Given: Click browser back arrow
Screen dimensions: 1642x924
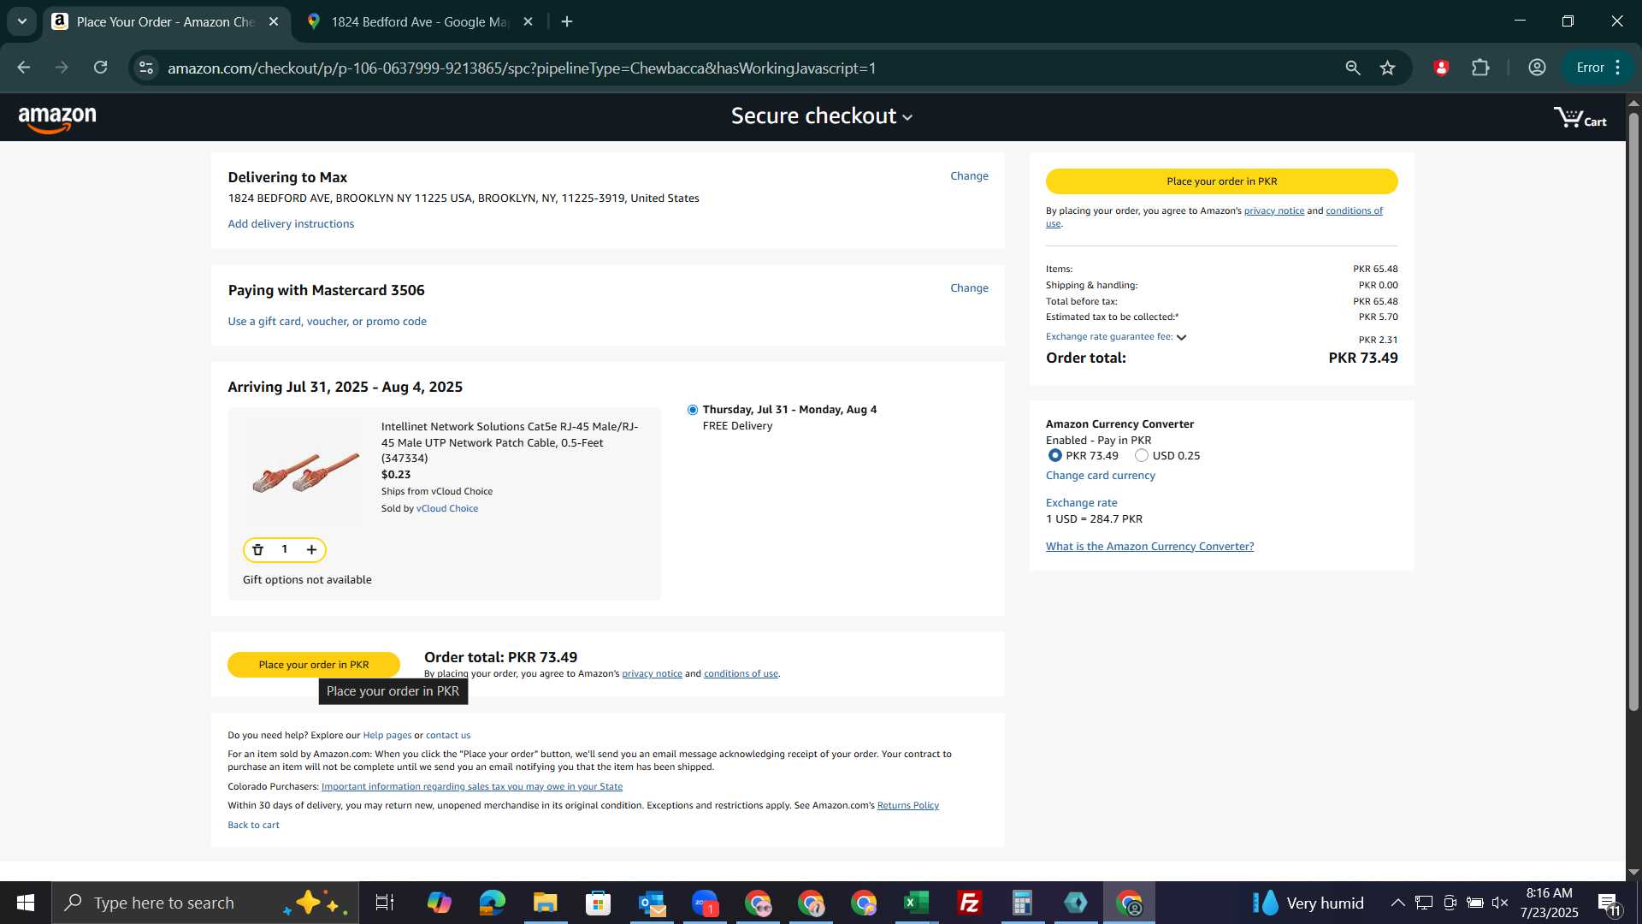Looking at the screenshot, I should pyautogui.click(x=23, y=68).
